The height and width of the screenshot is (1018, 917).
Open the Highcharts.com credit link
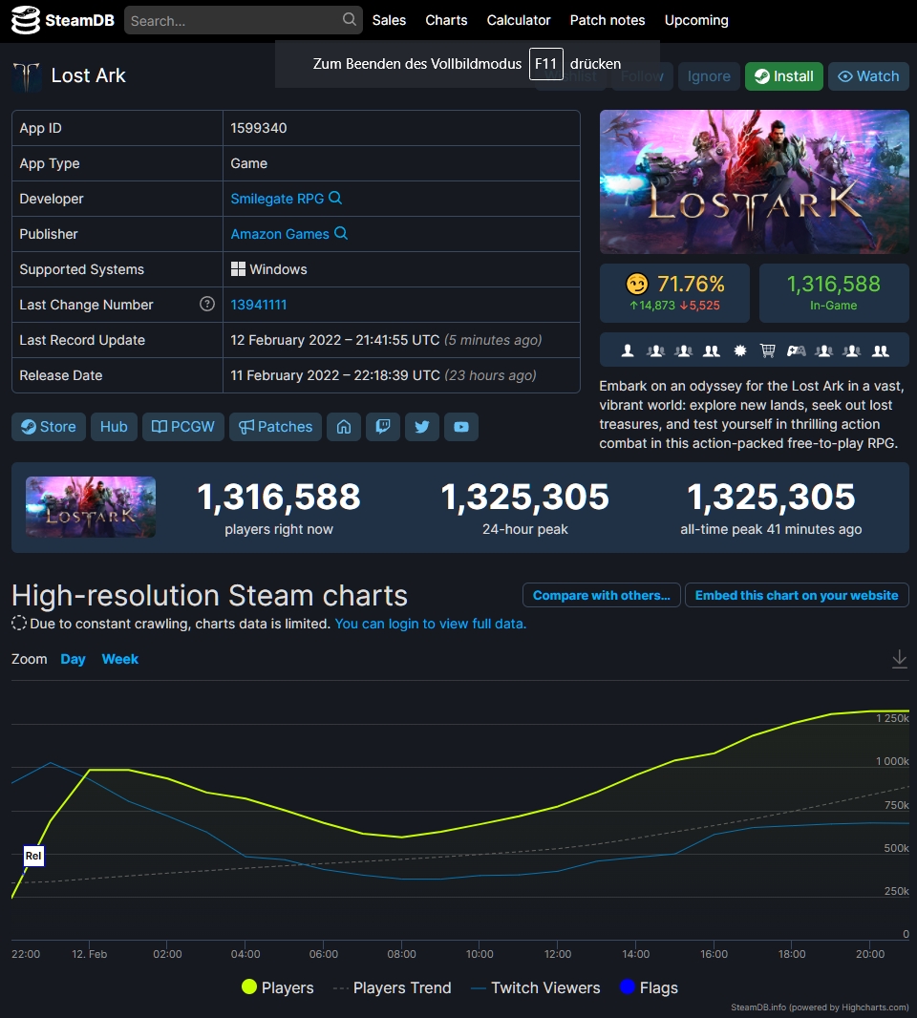tap(820, 1007)
